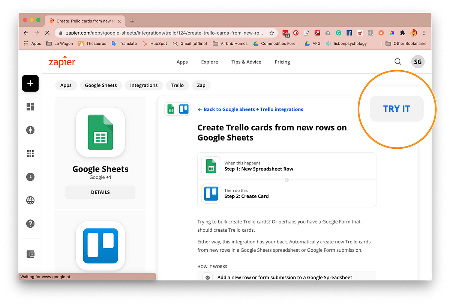This screenshot has width=450, height=305.
Task: Stop loading the page with X button
Action: tap(47, 33)
